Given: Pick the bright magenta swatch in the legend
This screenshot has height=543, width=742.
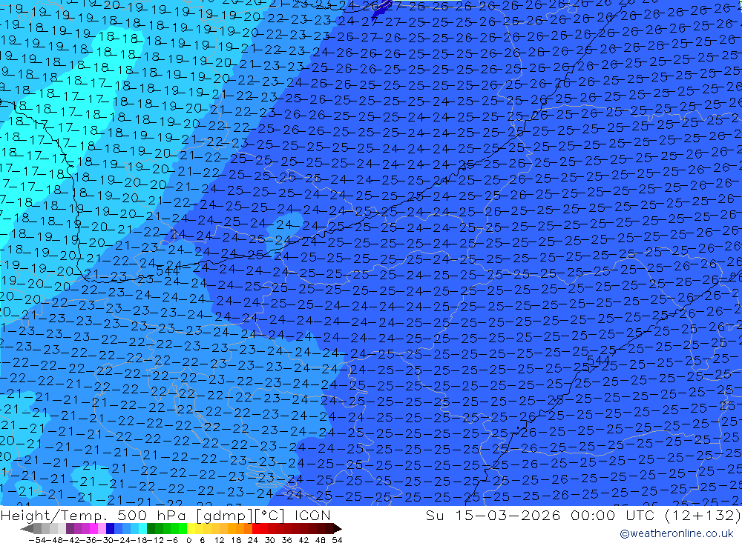Looking at the screenshot, I should (x=93, y=528).
